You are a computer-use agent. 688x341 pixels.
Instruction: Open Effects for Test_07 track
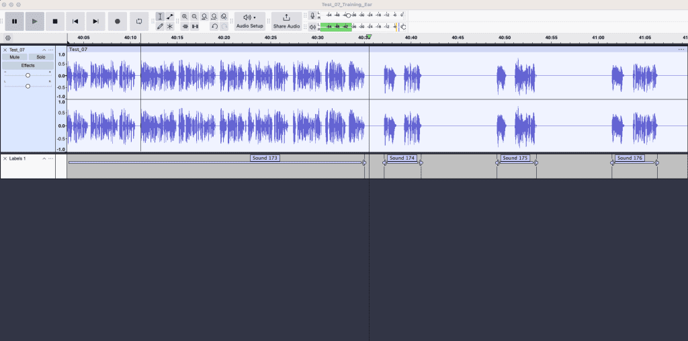tap(28, 65)
